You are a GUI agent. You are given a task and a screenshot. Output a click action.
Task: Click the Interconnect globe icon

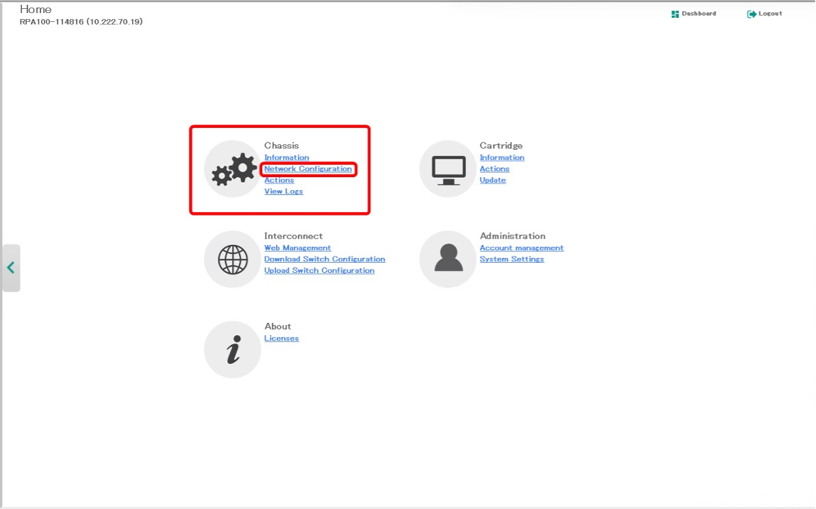point(233,259)
